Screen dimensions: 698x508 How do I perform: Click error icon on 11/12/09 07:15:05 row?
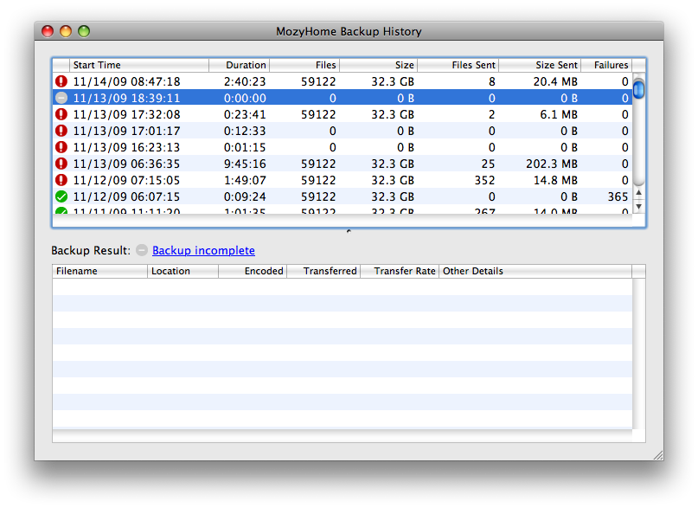tap(61, 180)
